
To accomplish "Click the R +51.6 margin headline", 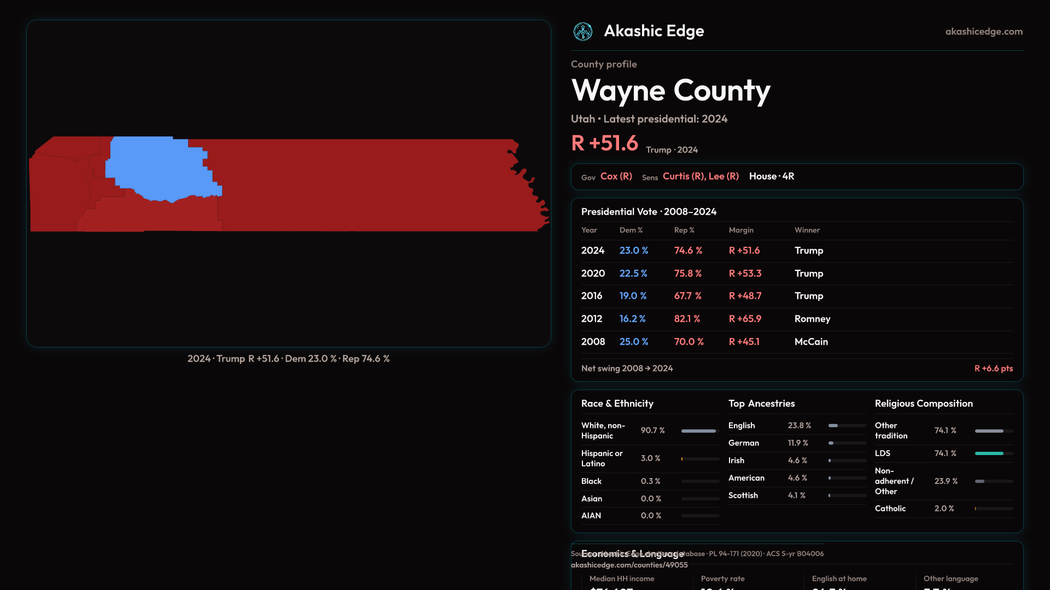I will 604,144.
